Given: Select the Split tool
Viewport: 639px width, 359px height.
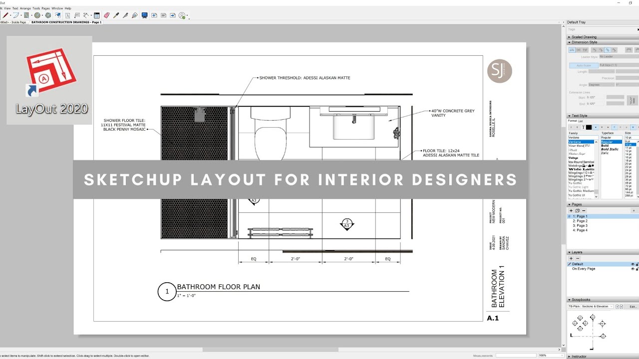Looking at the screenshot, I should click(x=125, y=15).
